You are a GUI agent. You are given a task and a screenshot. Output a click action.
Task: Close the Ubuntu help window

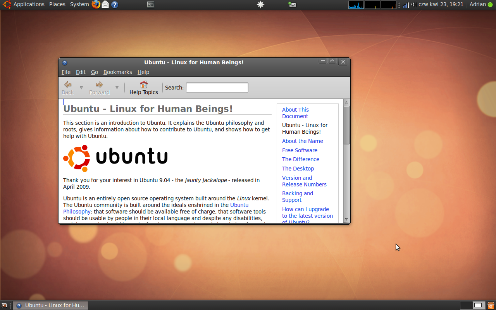coord(343,62)
